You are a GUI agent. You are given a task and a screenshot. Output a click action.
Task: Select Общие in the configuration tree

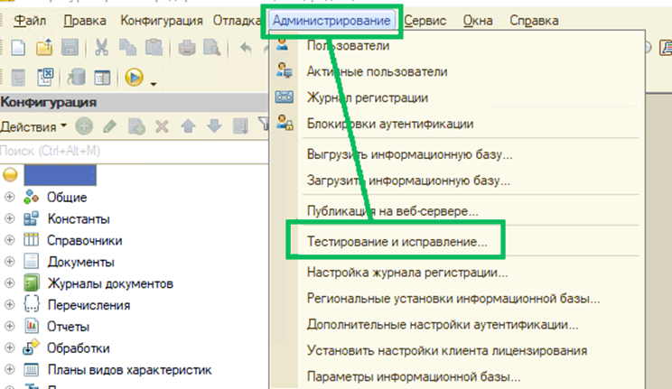pos(67,198)
